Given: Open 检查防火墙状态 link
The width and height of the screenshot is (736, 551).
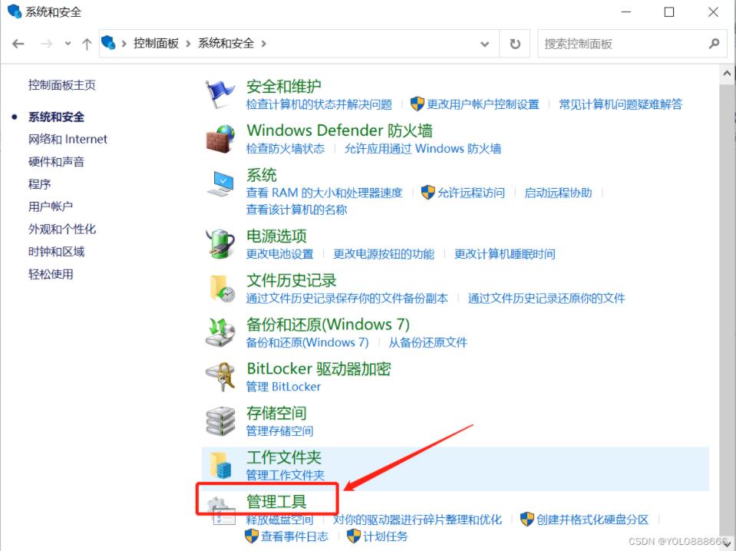Looking at the screenshot, I should [x=285, y=149].
